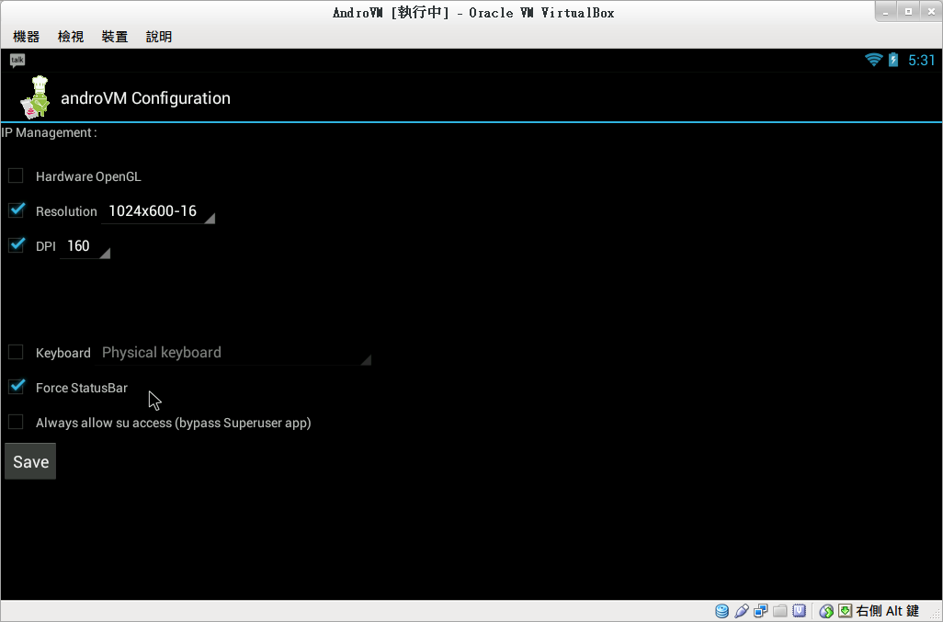
Task: Tap the battery charging icon
Action: tap(893, 60)
